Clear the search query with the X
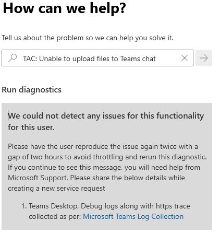Screen dimensions: 220x245 (185, 58)
